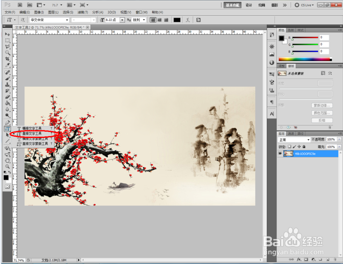Image resolution: width=343 pixels, height=264 pixels.
Task: Open the 图层(L) menu
Action: point(53,12)
